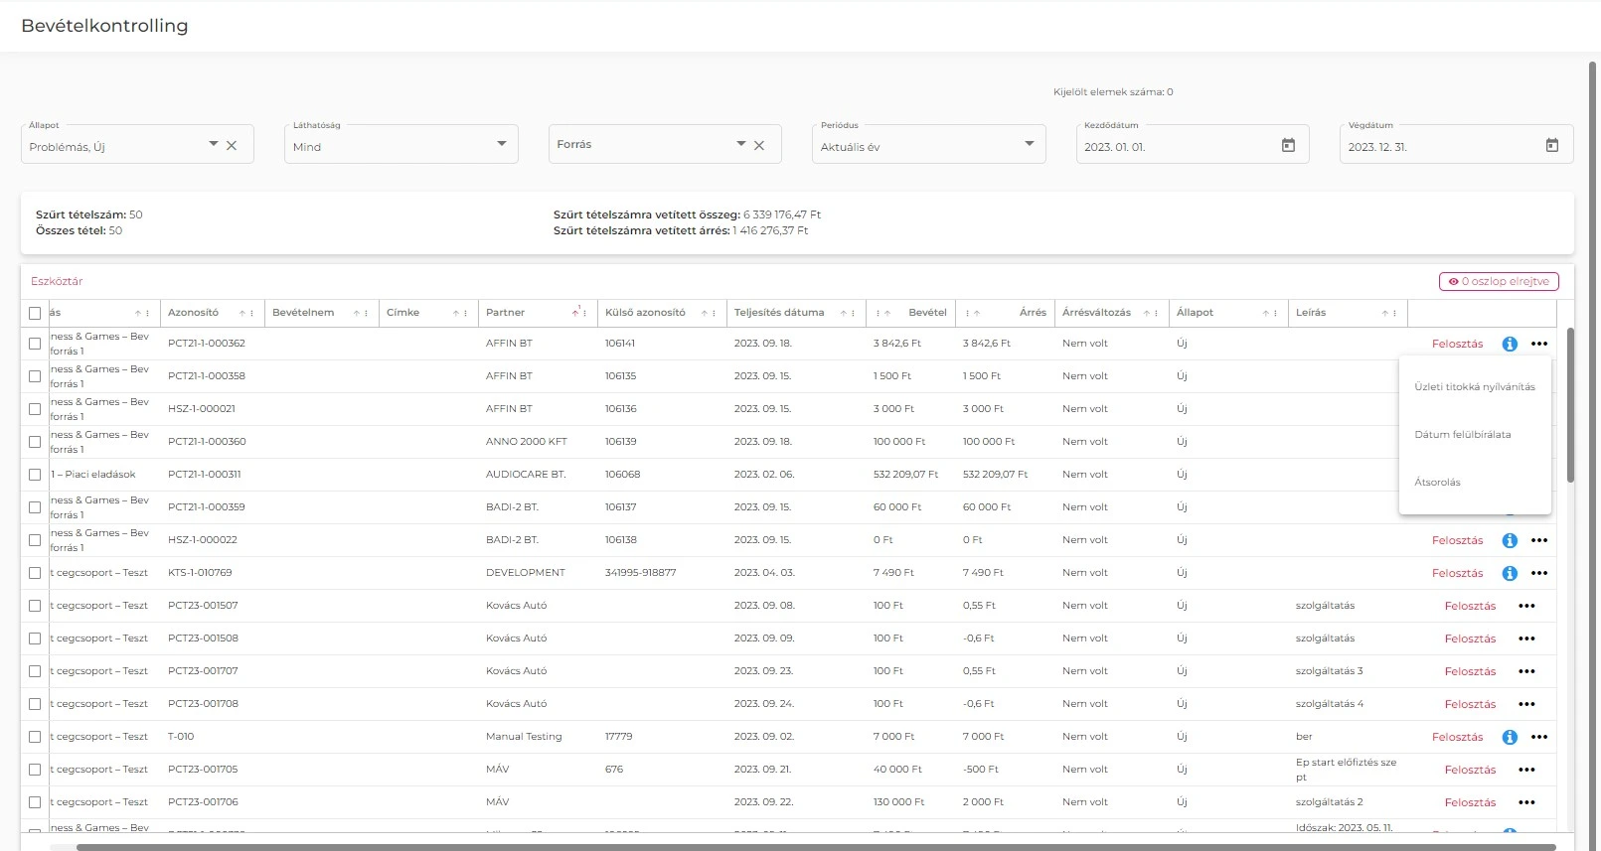Clear the Forrás filter with the X icon

pos(759,145)
